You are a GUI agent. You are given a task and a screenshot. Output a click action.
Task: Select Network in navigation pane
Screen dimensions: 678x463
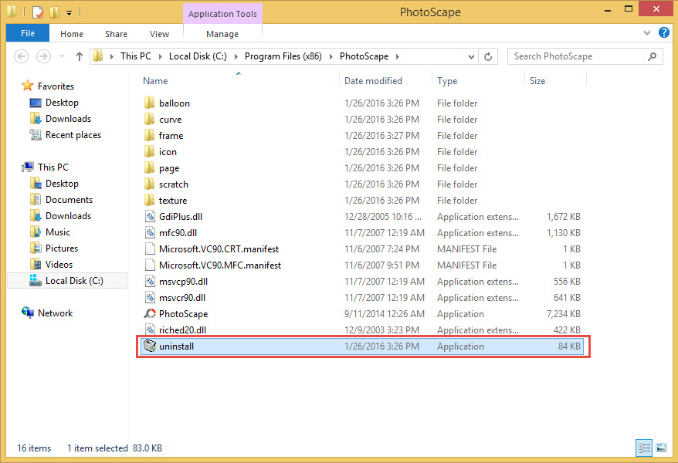pyautogui.click(x=55, y=313)
